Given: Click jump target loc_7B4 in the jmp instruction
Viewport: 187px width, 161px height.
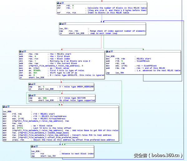Looking at the screenshot, I should click(x=120, y=73).
